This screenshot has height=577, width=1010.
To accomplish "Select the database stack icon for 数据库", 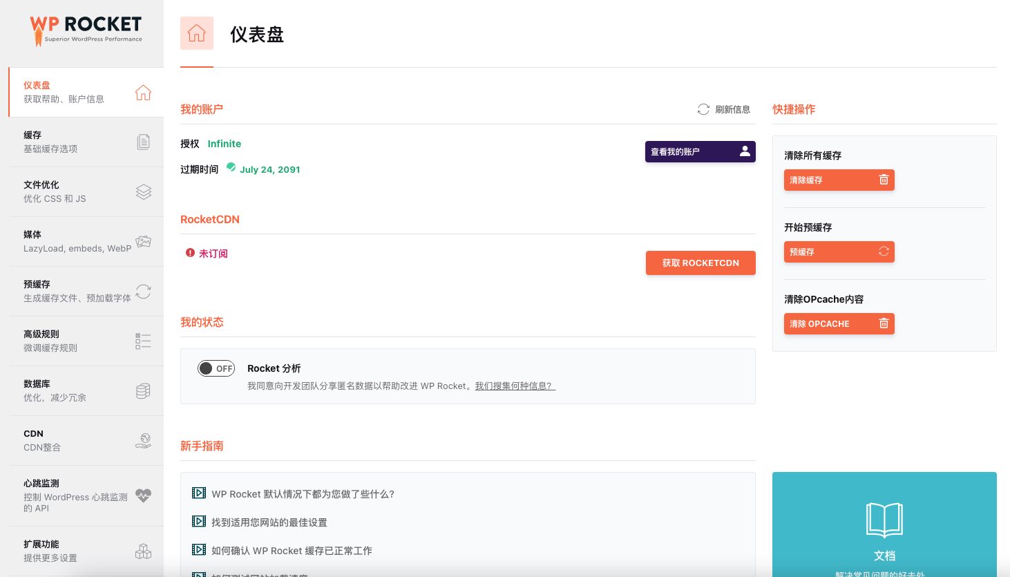I will pyautogui.click(x=143, y=390).
